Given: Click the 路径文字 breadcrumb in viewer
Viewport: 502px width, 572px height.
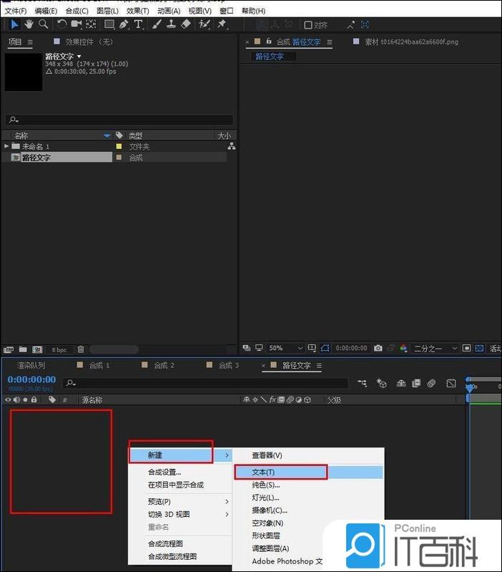Looking at the screenshot, I should coord(269,57).
